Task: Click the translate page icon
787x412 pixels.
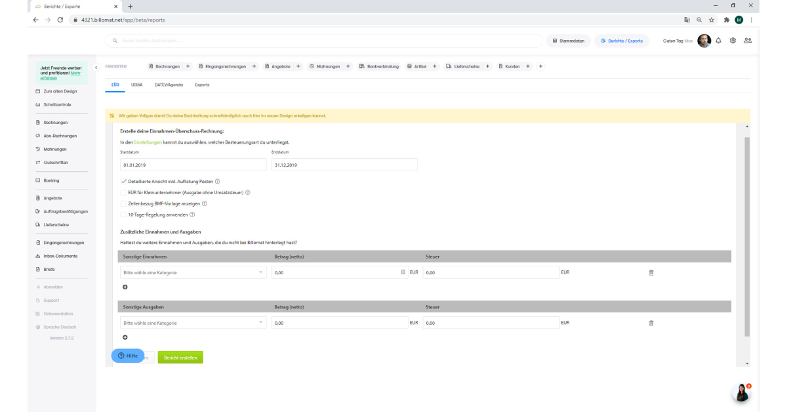Action: (x=687, y=20)
